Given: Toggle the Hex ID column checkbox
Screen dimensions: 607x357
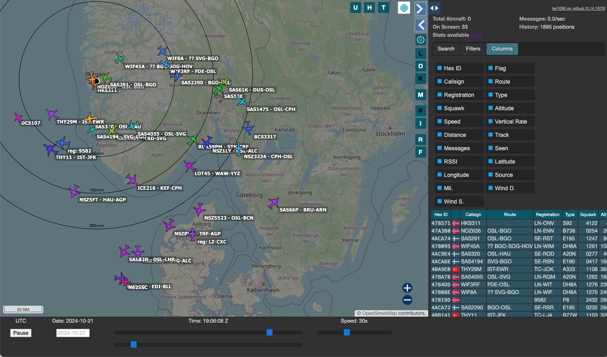Looking at the screenshot, I should pyautogui.click(x=440, y=68).
